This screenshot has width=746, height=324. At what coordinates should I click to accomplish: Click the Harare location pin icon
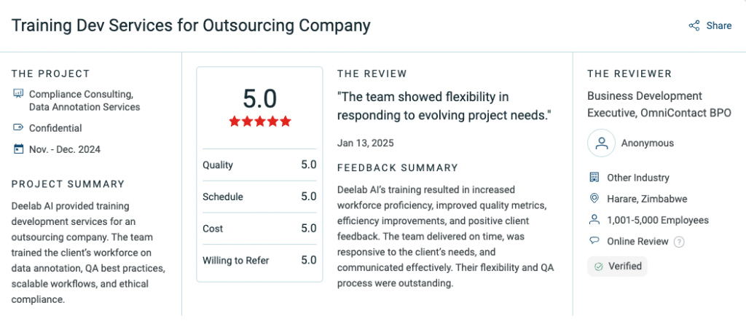tap(594, 199)
